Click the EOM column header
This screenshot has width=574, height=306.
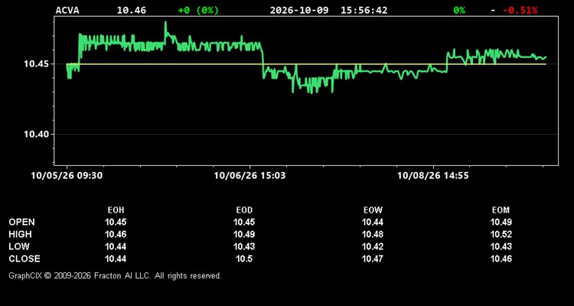(501, 210)
